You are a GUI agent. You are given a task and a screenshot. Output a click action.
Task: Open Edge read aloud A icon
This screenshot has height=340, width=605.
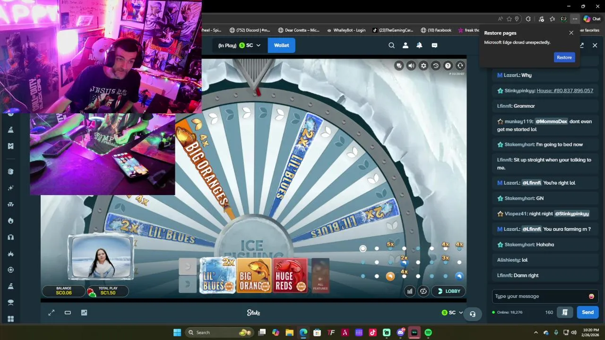(x=500, y=19)
